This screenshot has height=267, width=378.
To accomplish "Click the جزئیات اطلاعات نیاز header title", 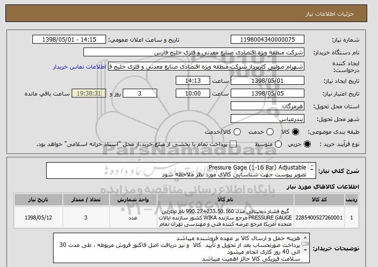I will (329, 14).
